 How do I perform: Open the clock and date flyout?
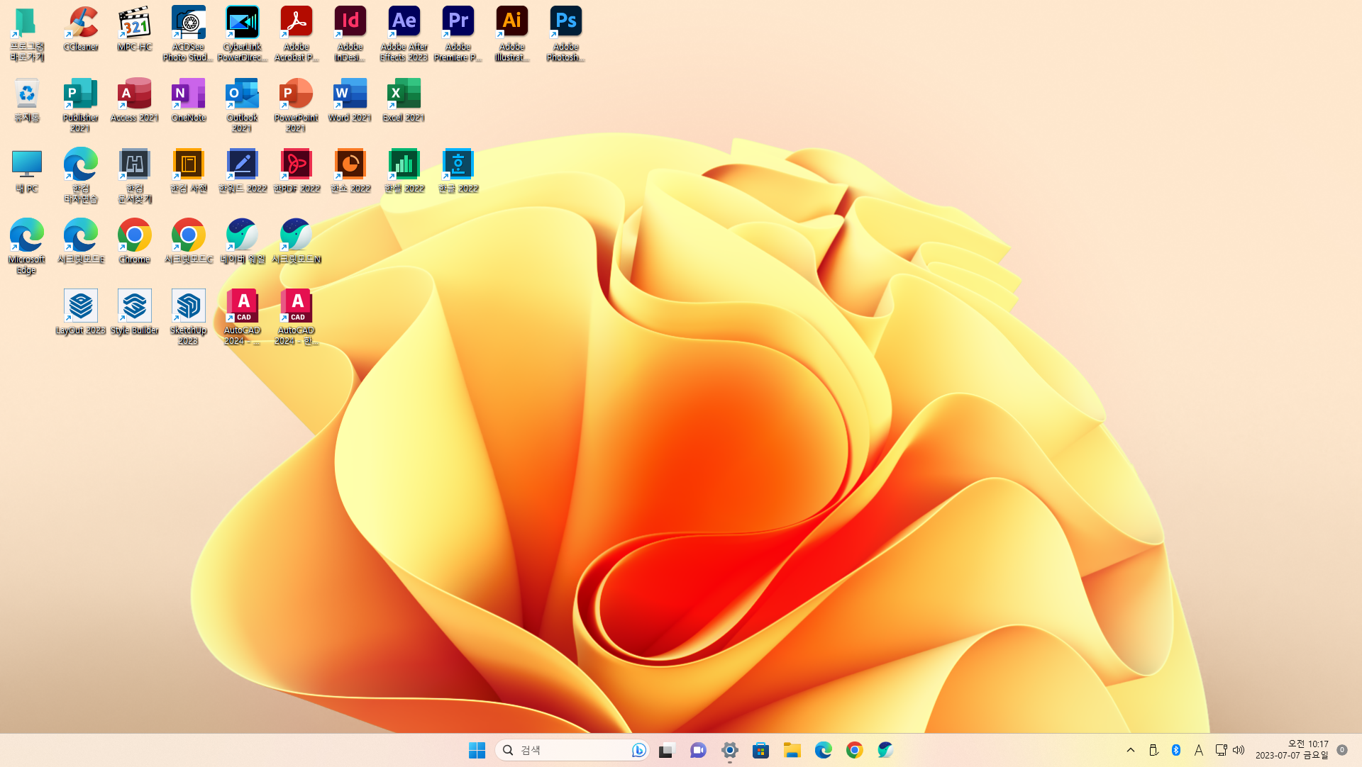click(x=1292, y=750)
